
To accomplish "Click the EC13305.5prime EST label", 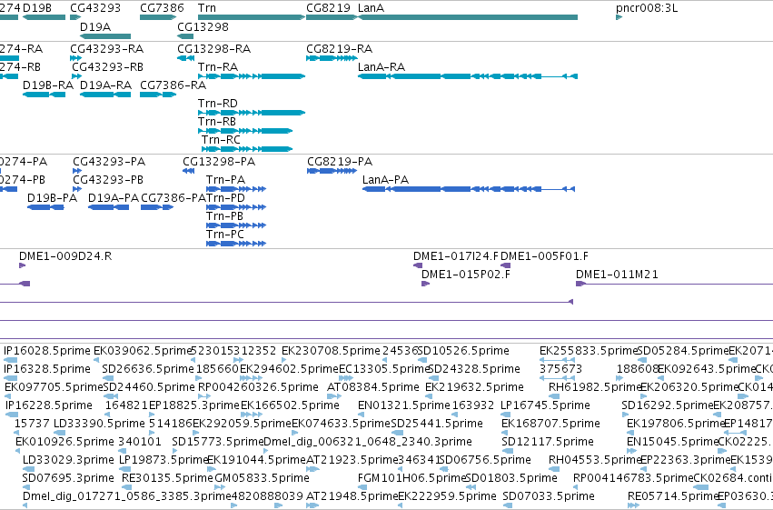I will pos(384,369).
